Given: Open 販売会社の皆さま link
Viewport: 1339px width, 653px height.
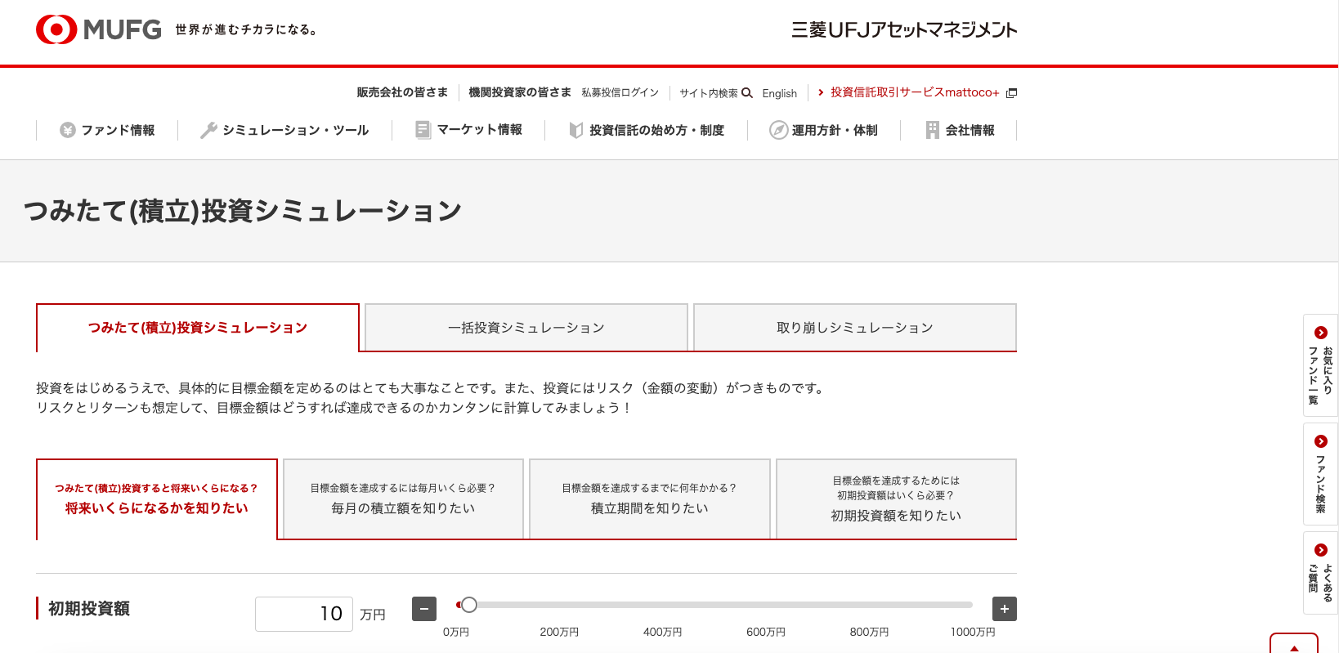Looking at the screenshot, I should click(402, 92).
